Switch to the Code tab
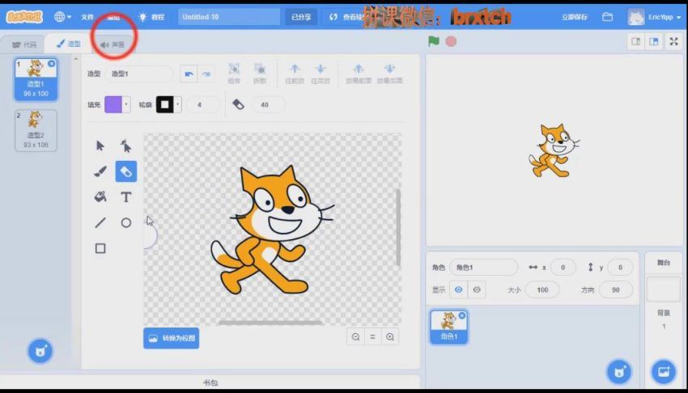Screen dimensions: 688x393 pos(24,44)
